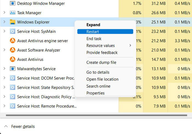Expand the Windows Explorer process row

point(4,22)
